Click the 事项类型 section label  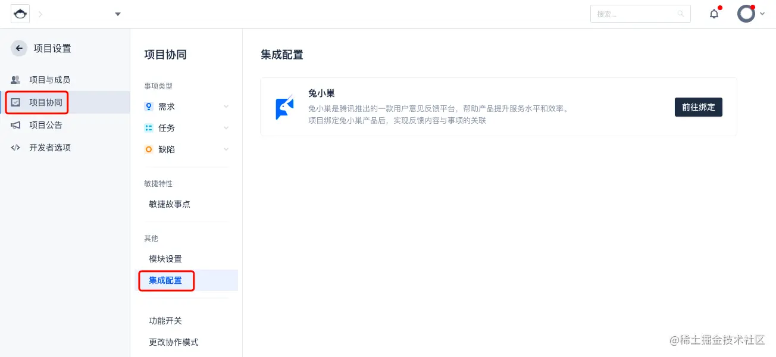(x=158, y=86)
